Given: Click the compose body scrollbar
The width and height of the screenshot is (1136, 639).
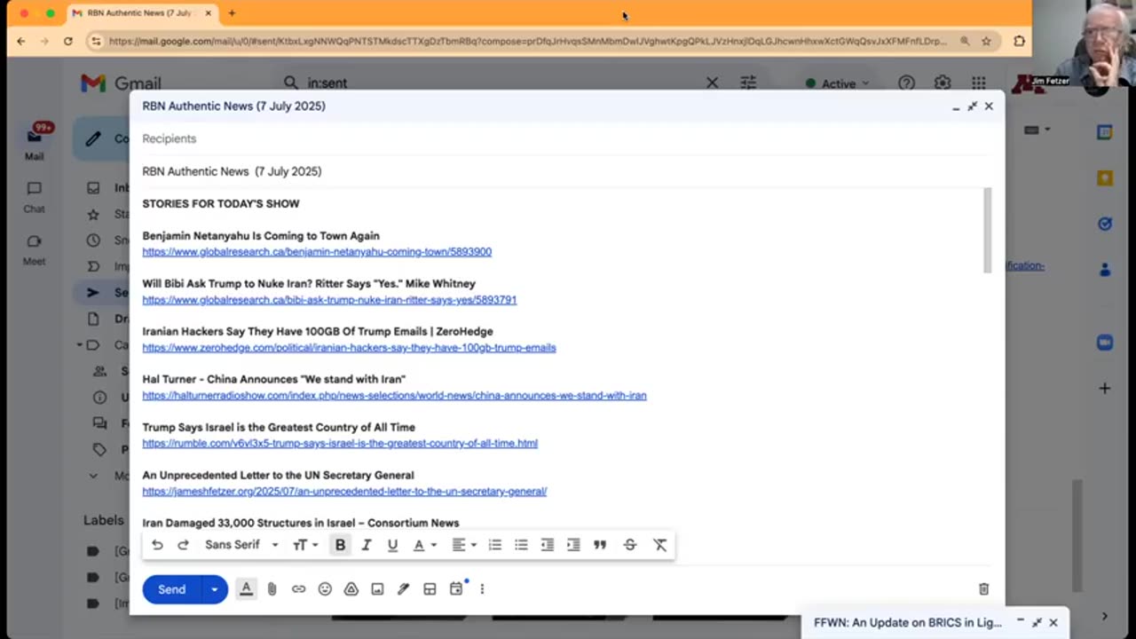Looking at the screenshot, I should tap(987, 231).
